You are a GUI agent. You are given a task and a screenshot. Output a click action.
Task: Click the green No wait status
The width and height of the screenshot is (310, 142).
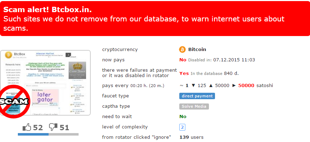183,117
